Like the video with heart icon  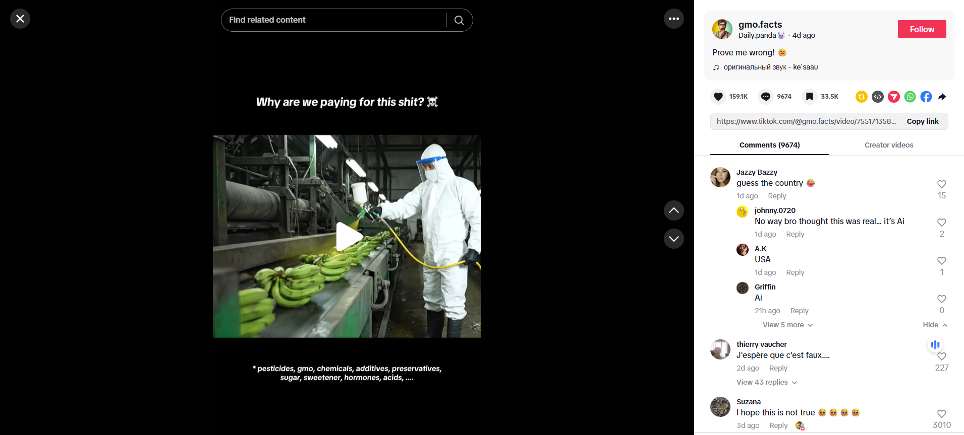point(718,97)
